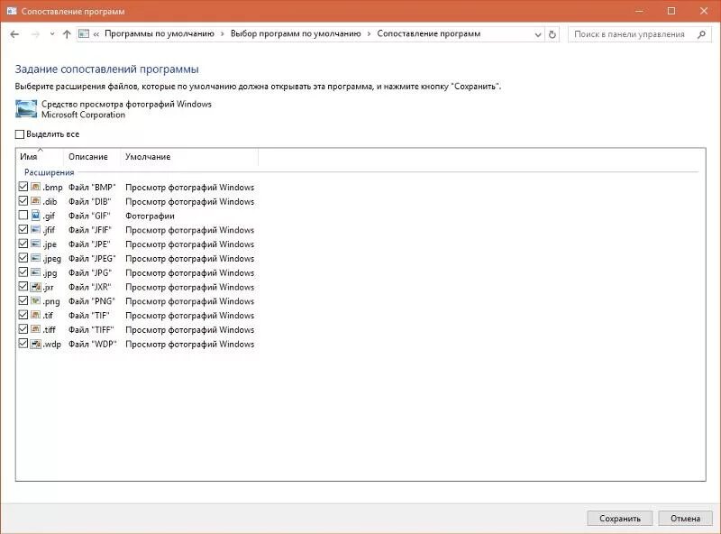Enable the .gif extension checkbox
721x534 pixels.
pos(23,215)
